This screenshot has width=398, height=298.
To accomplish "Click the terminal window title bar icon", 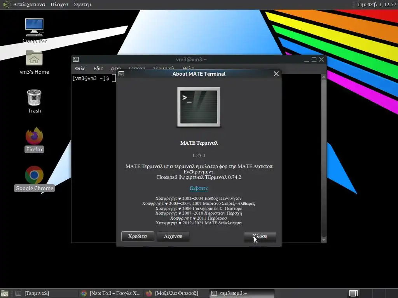I will coord(76,59).
